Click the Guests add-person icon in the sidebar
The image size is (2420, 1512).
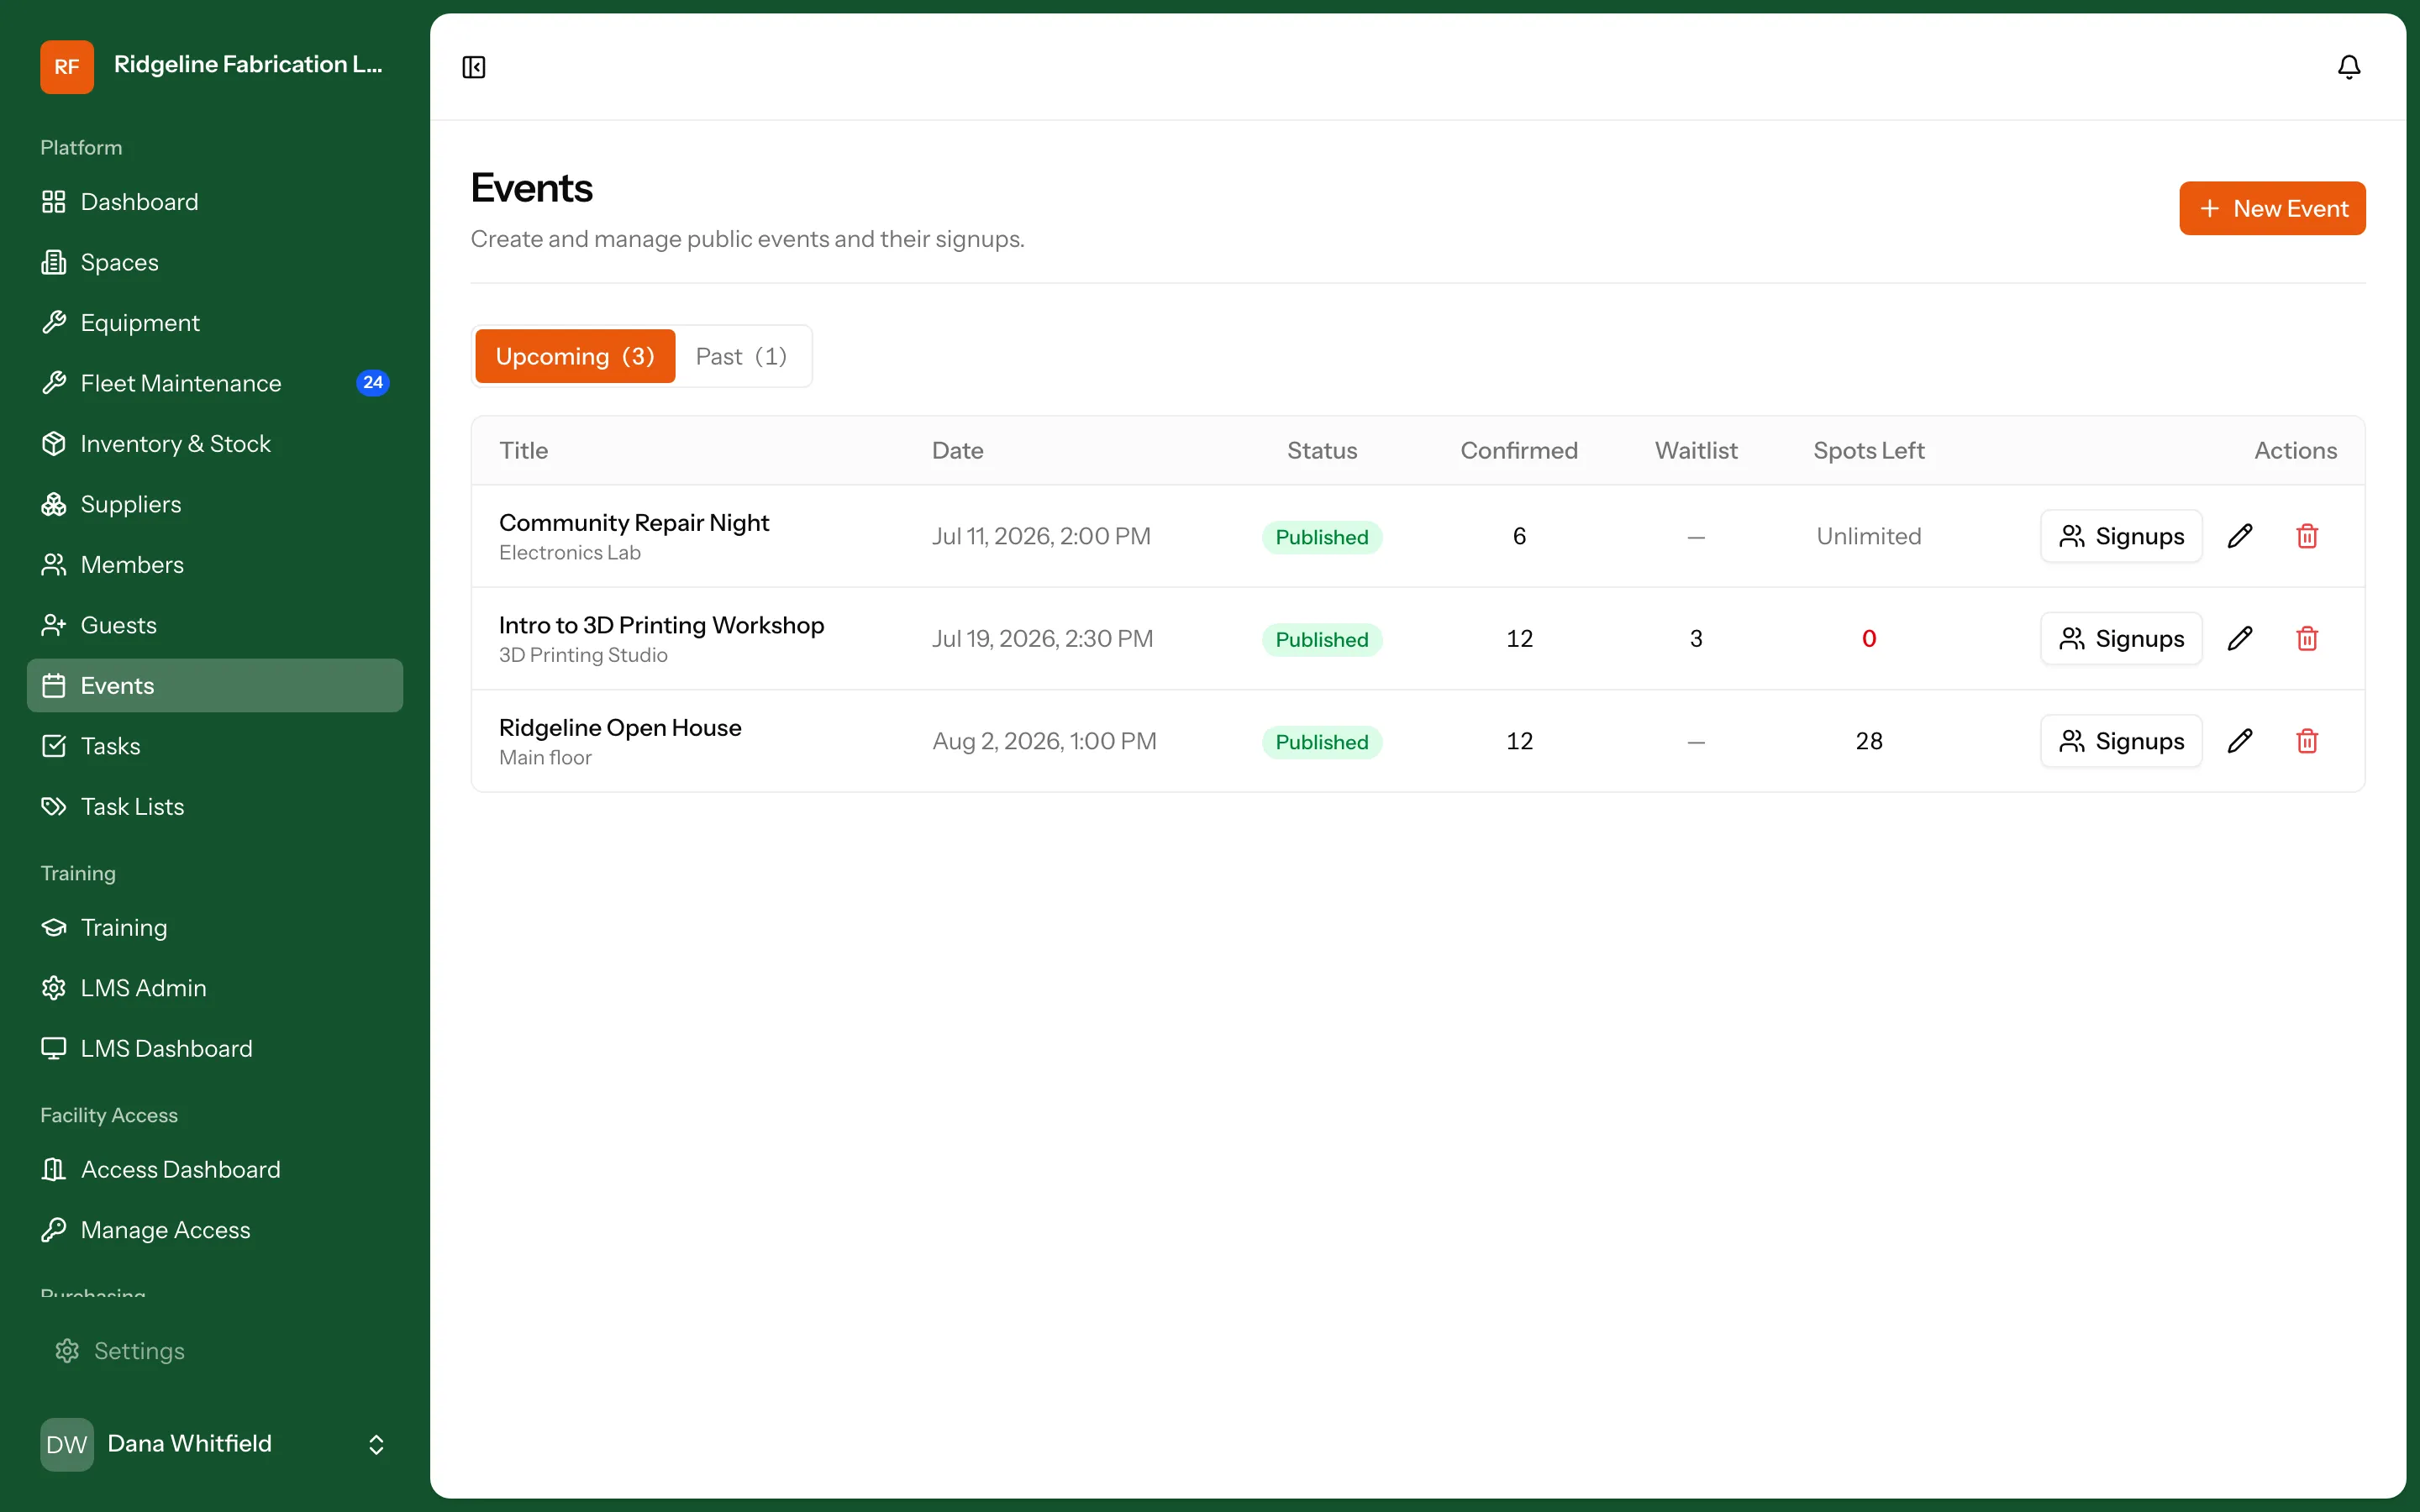54,625
